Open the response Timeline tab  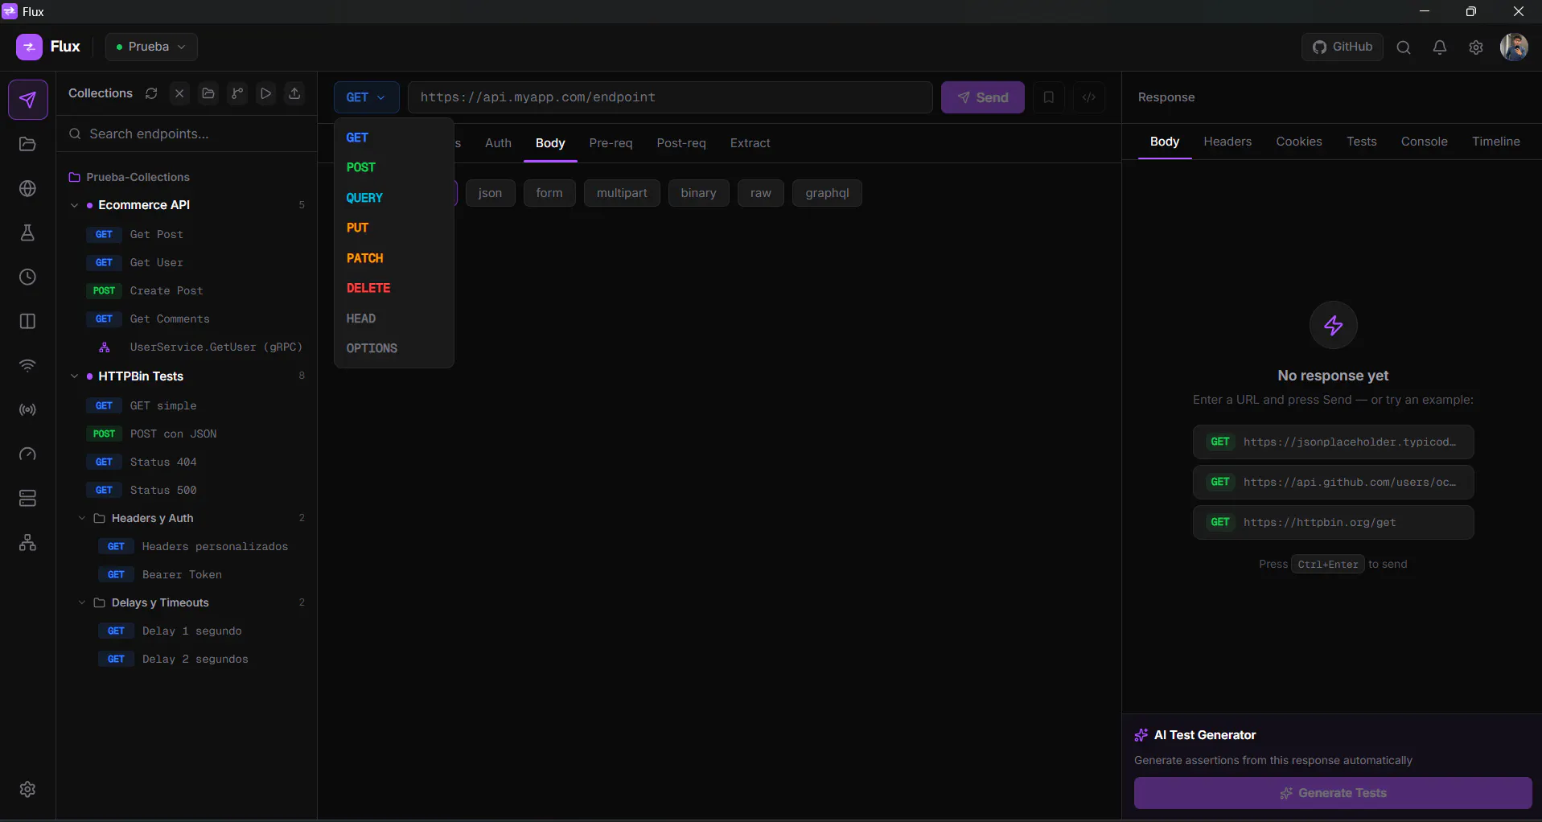pyautogui.click(x=1496, y=142)
